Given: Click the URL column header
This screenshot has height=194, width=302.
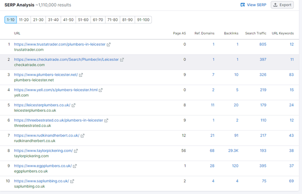Looking at the screenshot, I should point(17,33).
